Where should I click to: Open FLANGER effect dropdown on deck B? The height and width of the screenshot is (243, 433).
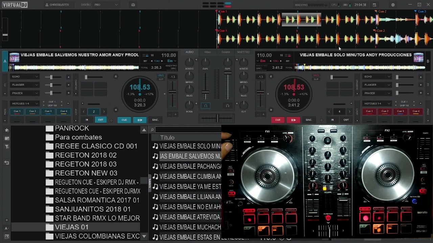pos(377,85)
